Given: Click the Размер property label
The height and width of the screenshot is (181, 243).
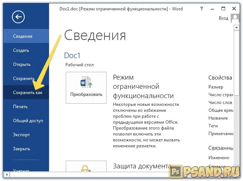Looking at the screenshot, I should click(216, 87).
